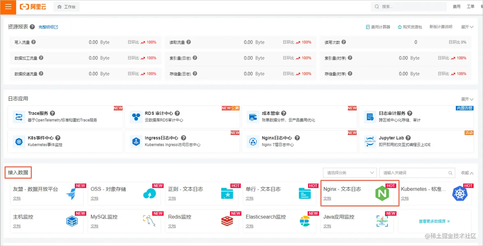Select Kubernetes - 标准 helm icon
Image resolution: width=483 pixels, height=246 pixels.
(x=460, y=193)
